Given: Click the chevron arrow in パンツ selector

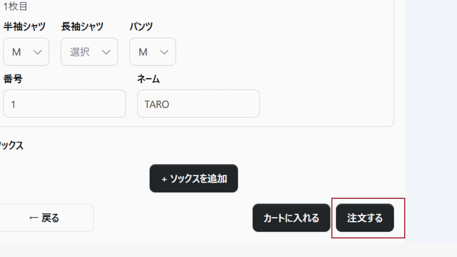Looking at the screenshot, I should pos(164,52).
